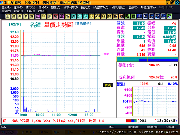Open the 檢視(V) menu
180x135 pixels.
click(x=6, y=11)
